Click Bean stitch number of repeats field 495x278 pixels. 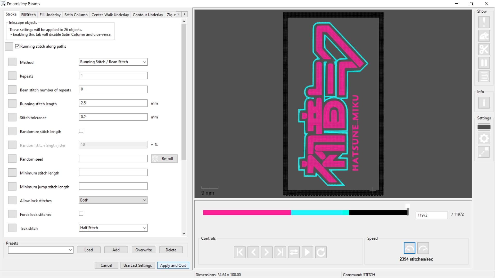pyautogui.click(x=113, y=89)
